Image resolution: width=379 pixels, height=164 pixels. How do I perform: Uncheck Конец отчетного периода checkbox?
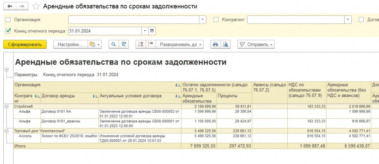click(8, 31)
